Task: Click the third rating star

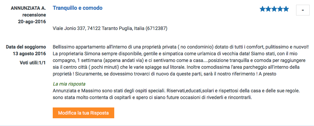Action: click(274, 9)
